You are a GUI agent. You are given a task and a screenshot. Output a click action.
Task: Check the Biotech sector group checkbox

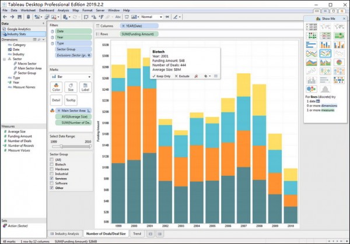52,164
